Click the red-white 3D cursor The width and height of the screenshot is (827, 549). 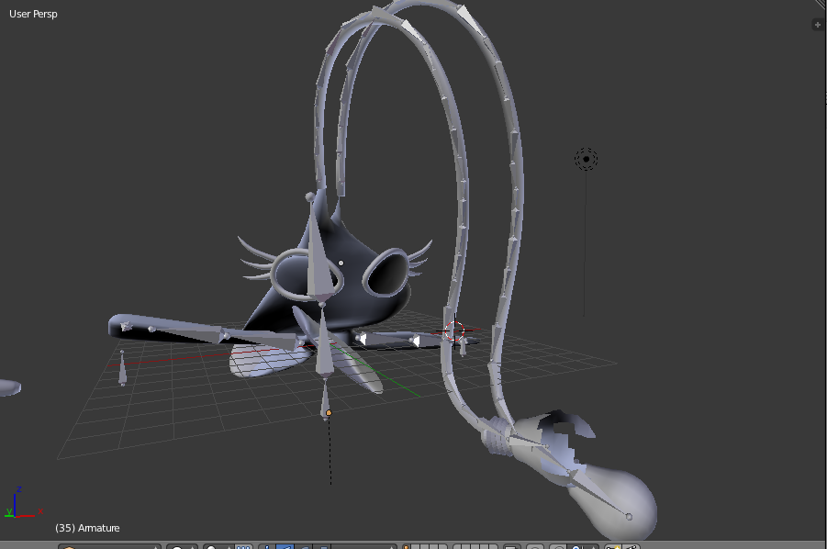click(454, 331)
